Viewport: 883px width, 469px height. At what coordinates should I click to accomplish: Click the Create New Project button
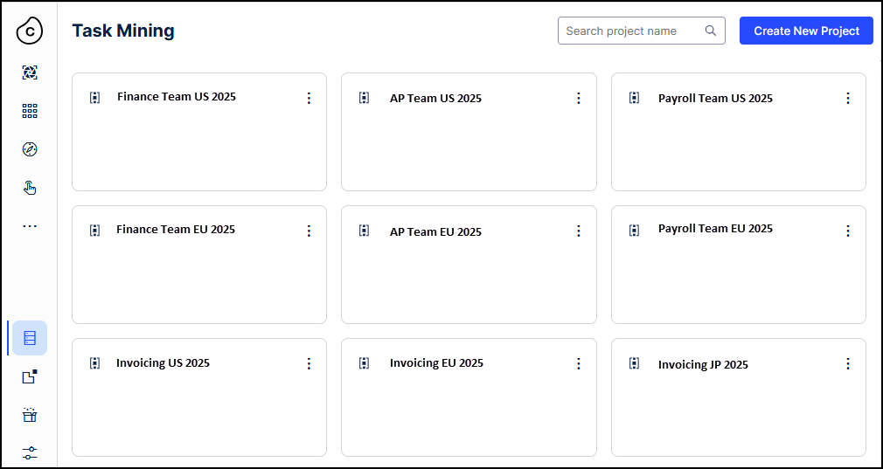(x=806, y=31)
